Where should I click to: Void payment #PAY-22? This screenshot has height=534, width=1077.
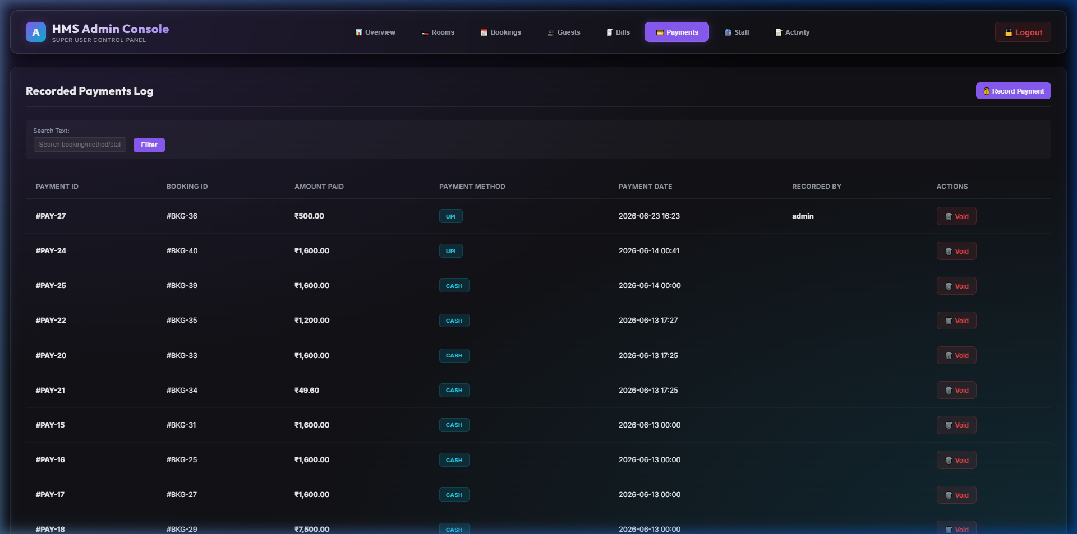(x=956, y=321)
